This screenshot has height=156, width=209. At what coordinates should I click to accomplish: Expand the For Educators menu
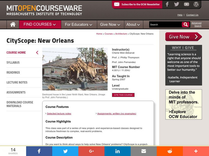coord(79,24)
